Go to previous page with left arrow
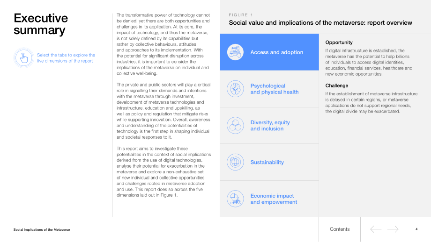This screenshot has width=431, height=242. [x=376, y=229]
